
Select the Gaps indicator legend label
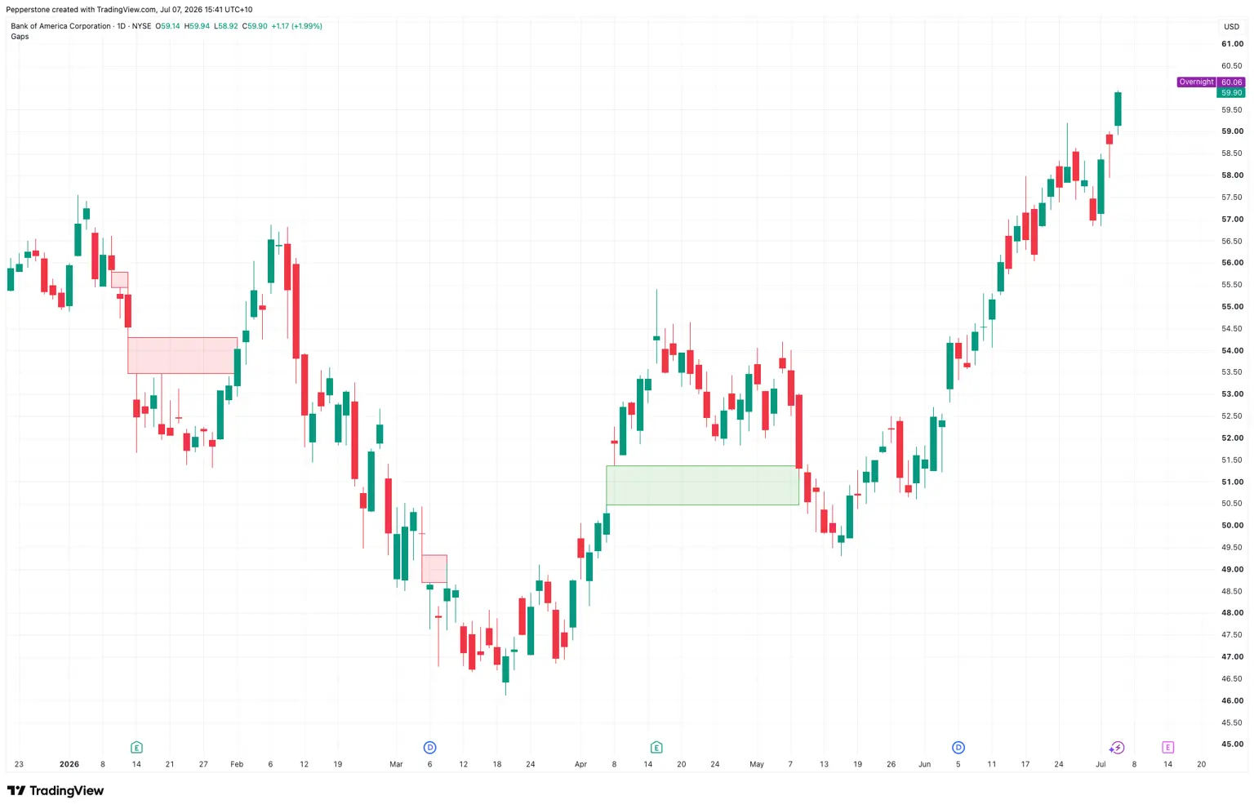click(20, 37)
